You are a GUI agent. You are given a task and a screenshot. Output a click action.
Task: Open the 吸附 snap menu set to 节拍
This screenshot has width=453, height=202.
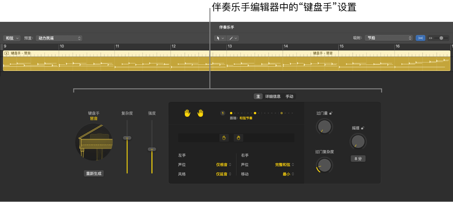point(388,38)
